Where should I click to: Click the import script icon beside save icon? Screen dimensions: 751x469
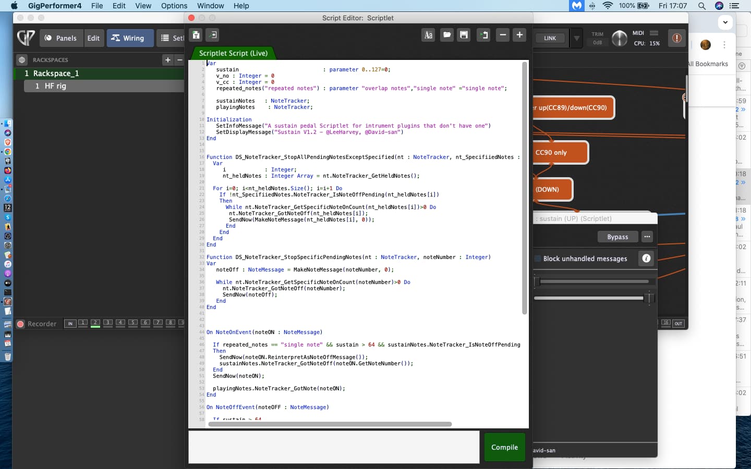tap(212, 35)
